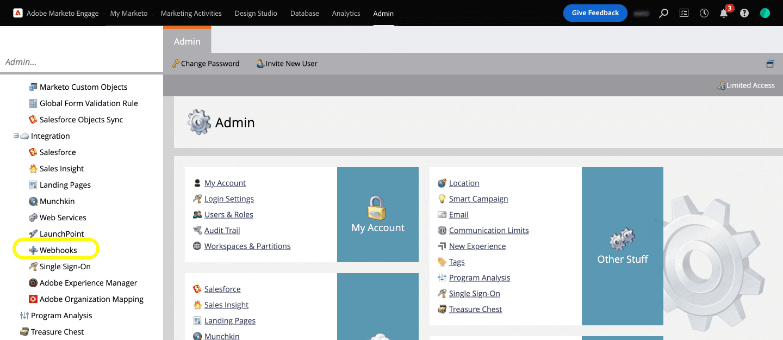Viewport: 783px width, 340px height.
Task: Open the My Marketo menu
Action: point(129,13)
